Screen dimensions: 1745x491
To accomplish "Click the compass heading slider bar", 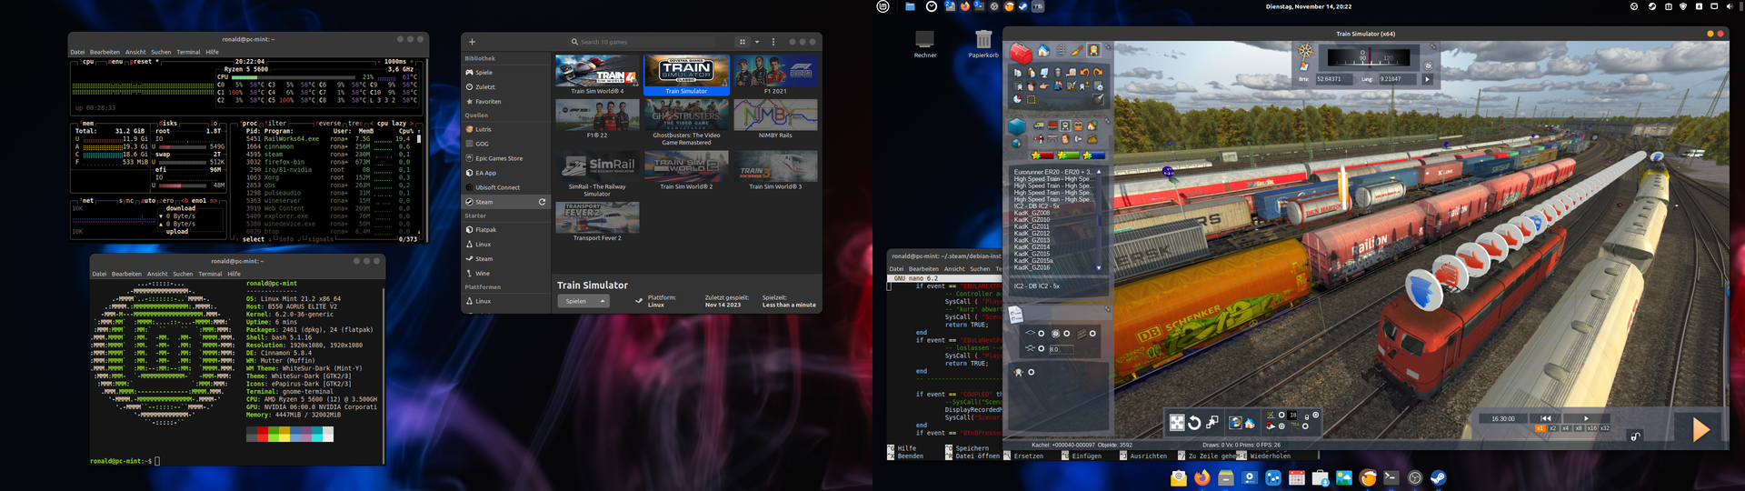I will coord(1369,58).
